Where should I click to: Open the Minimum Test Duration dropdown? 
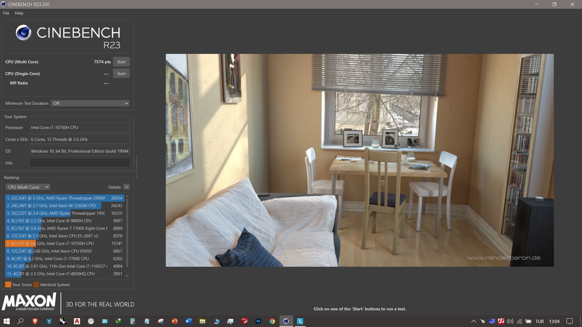click(90, 103)
